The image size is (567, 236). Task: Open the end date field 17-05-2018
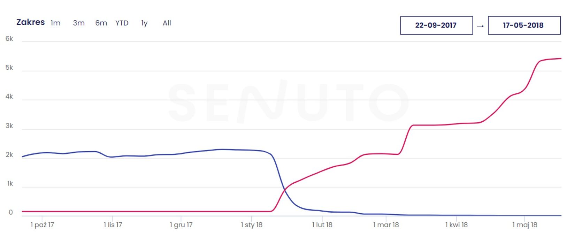(x=524, y=25)
